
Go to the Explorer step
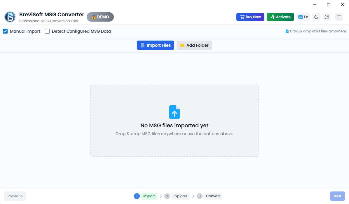(x=180, y=196)
